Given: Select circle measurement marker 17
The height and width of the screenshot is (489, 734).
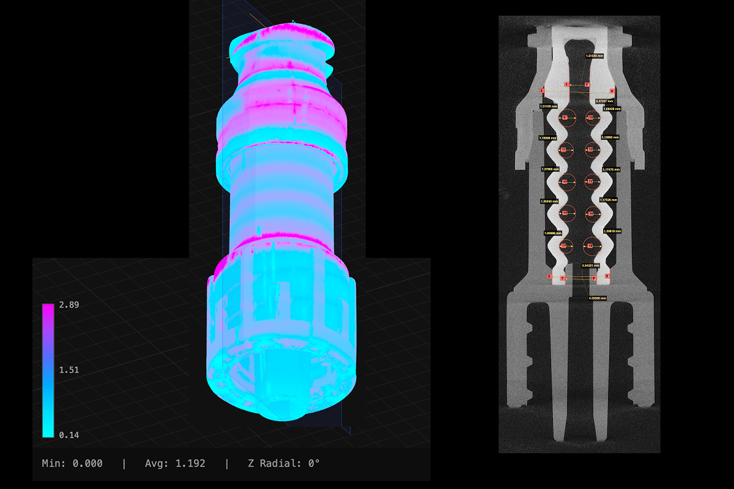Looking at the screenshot, I should tap(564, 246).
